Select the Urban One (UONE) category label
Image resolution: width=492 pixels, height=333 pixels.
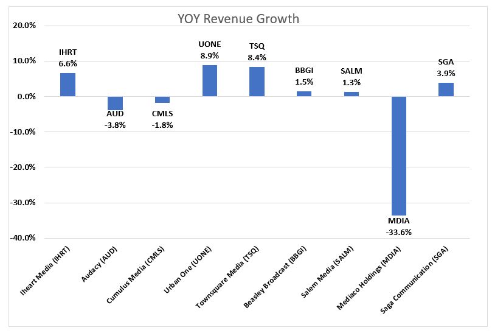point(188,270)
